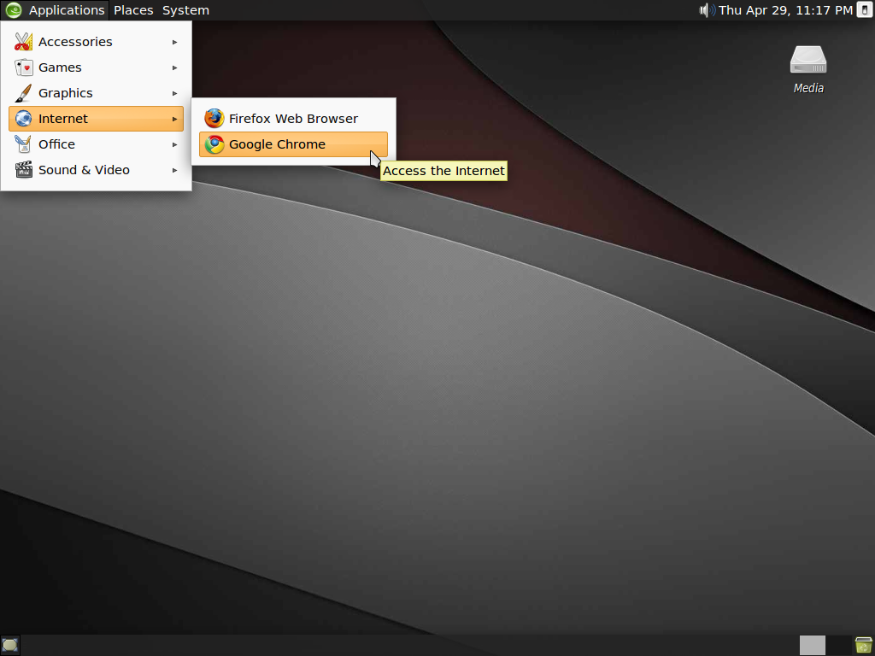Open the Applications menu
The image size is (875, 656).
(67, 10)
